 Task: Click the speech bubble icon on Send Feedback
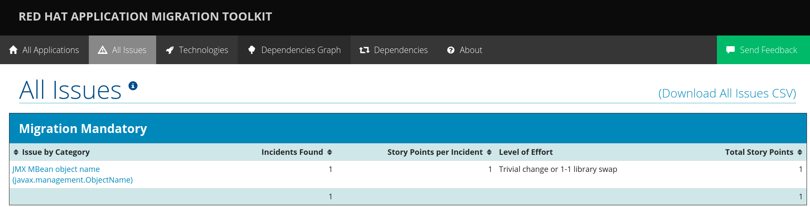coord(730,50)
